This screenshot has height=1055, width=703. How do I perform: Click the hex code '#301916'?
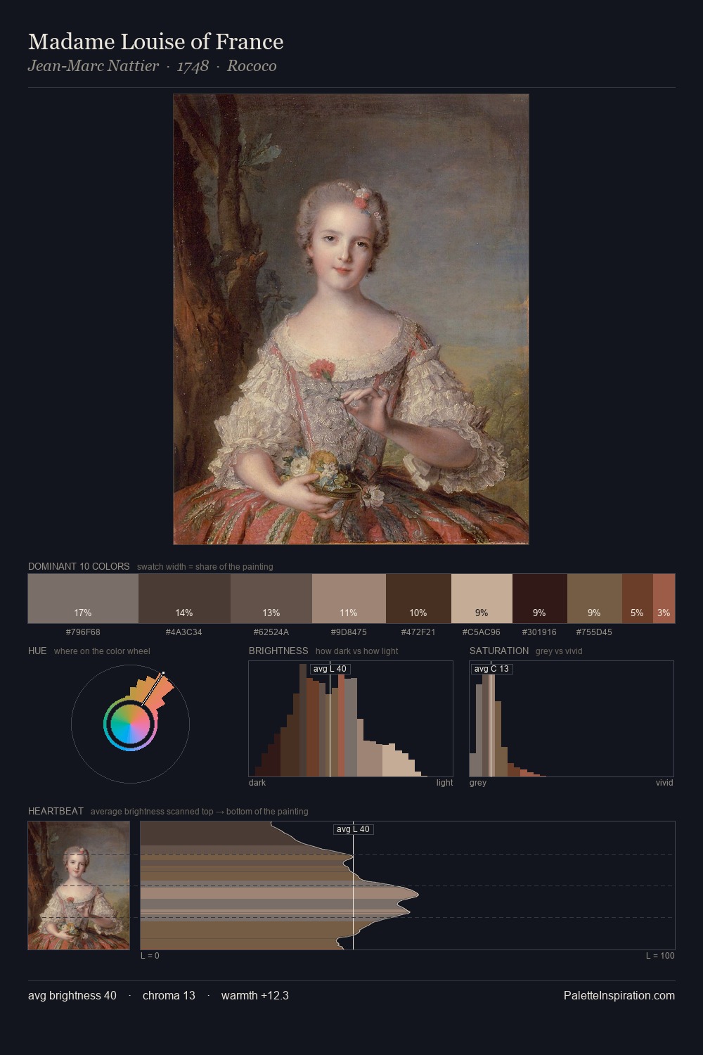(540, 632)
